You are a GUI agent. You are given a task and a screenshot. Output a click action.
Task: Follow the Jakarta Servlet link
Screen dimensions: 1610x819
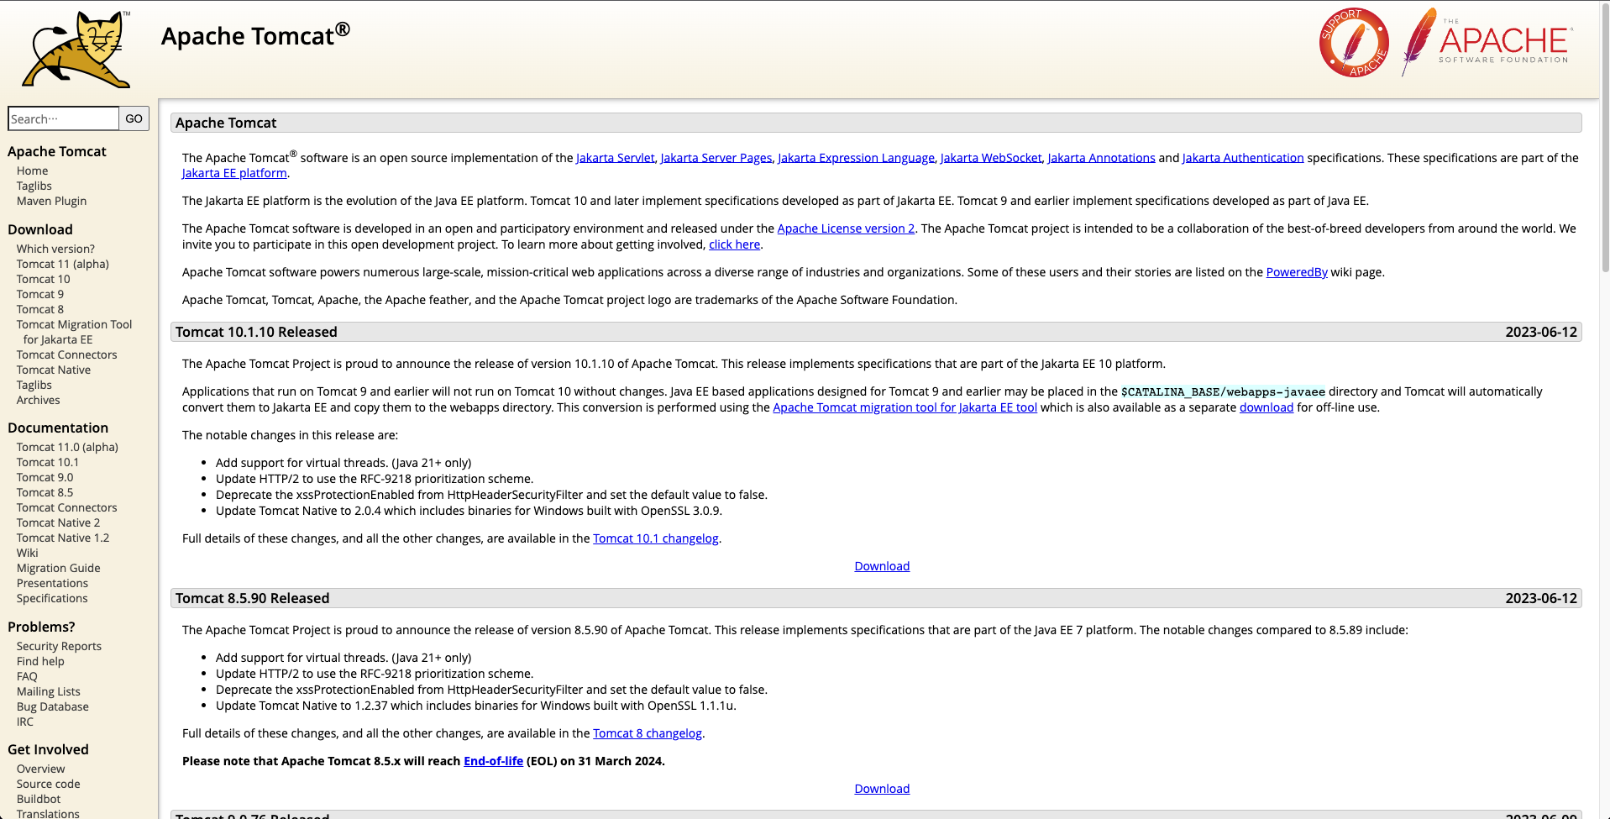(x=615, y=158)
